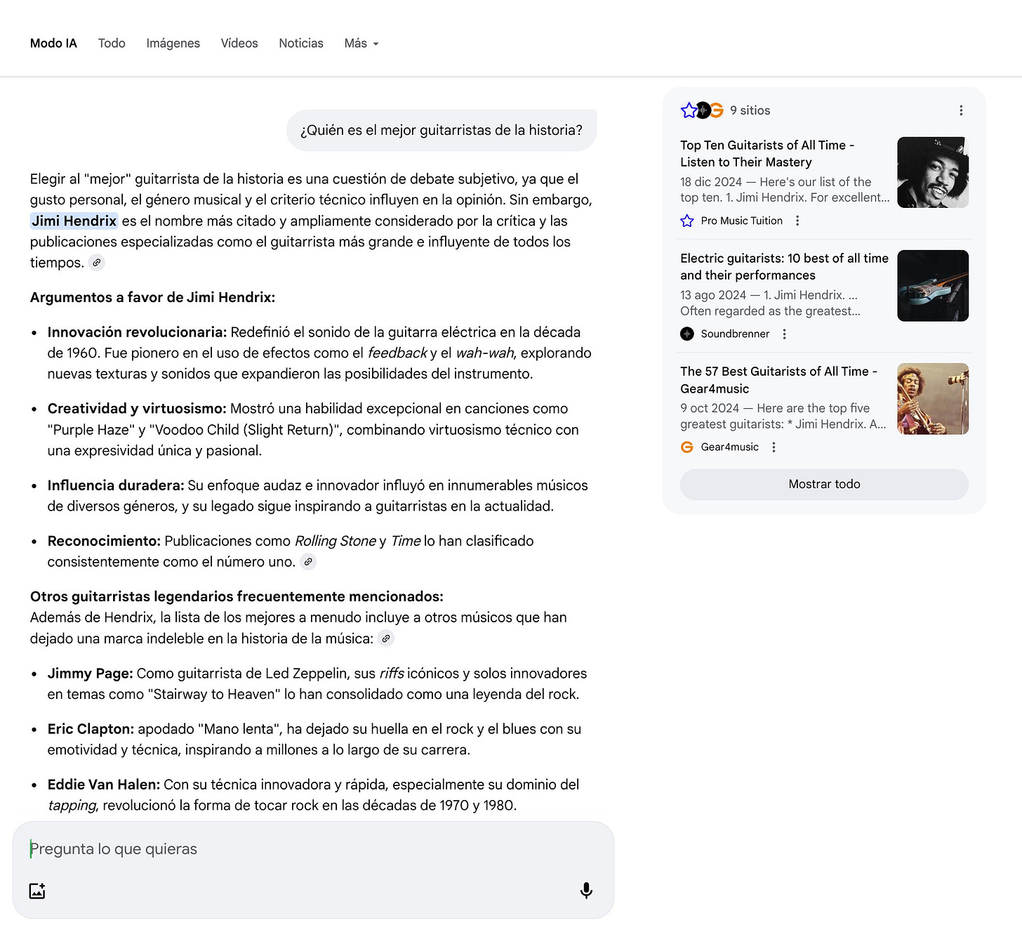Click the Pro Music Tuition star favicon
The image size is (1022, 930).
(687, 221)
